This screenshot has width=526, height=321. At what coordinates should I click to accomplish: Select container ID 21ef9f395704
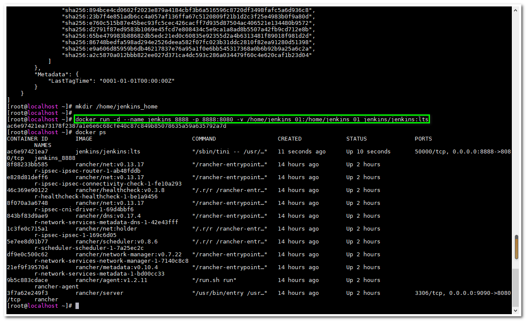pos(27,267)
